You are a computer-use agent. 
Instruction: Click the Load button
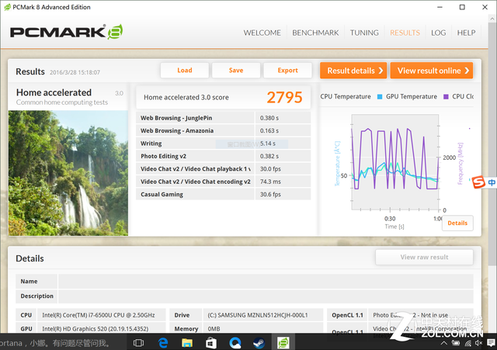[x=185, y=71]
